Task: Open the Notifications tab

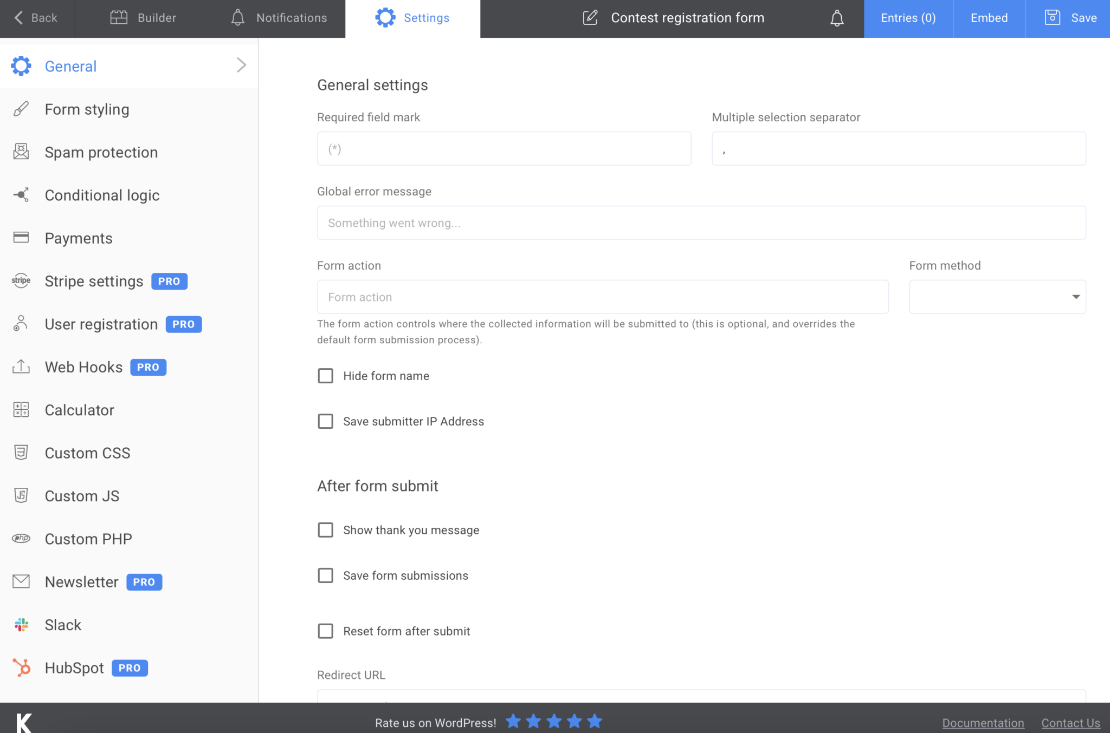Action: (x=292, y=18)
